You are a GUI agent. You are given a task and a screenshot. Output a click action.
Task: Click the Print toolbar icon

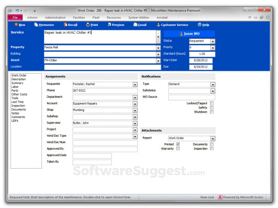point(88,25)
